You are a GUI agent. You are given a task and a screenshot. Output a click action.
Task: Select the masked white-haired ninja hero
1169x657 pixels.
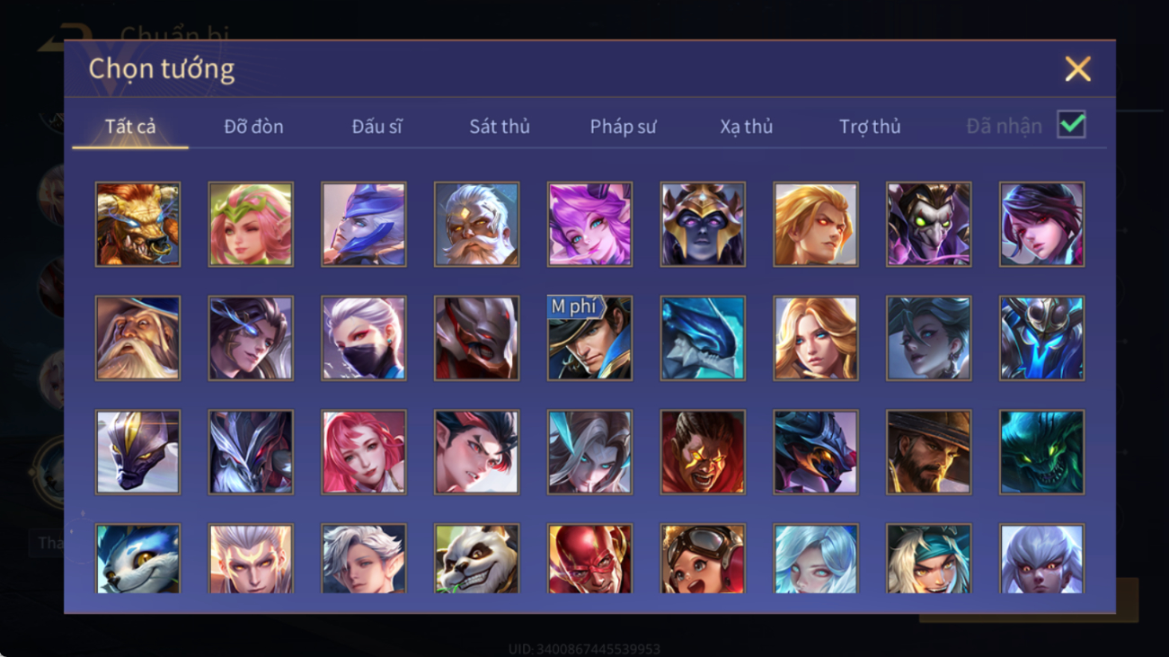click(x=364, y=339)
